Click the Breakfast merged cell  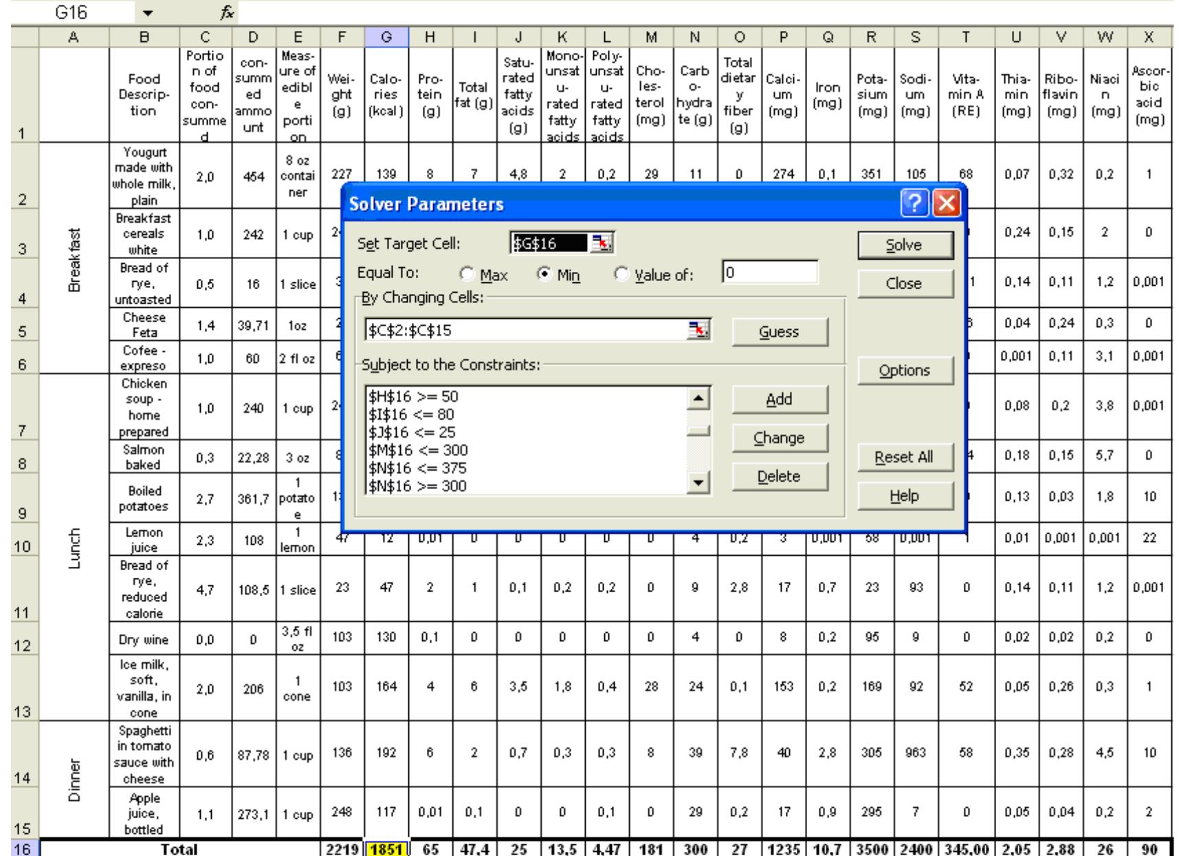click(x=74, y=260)
